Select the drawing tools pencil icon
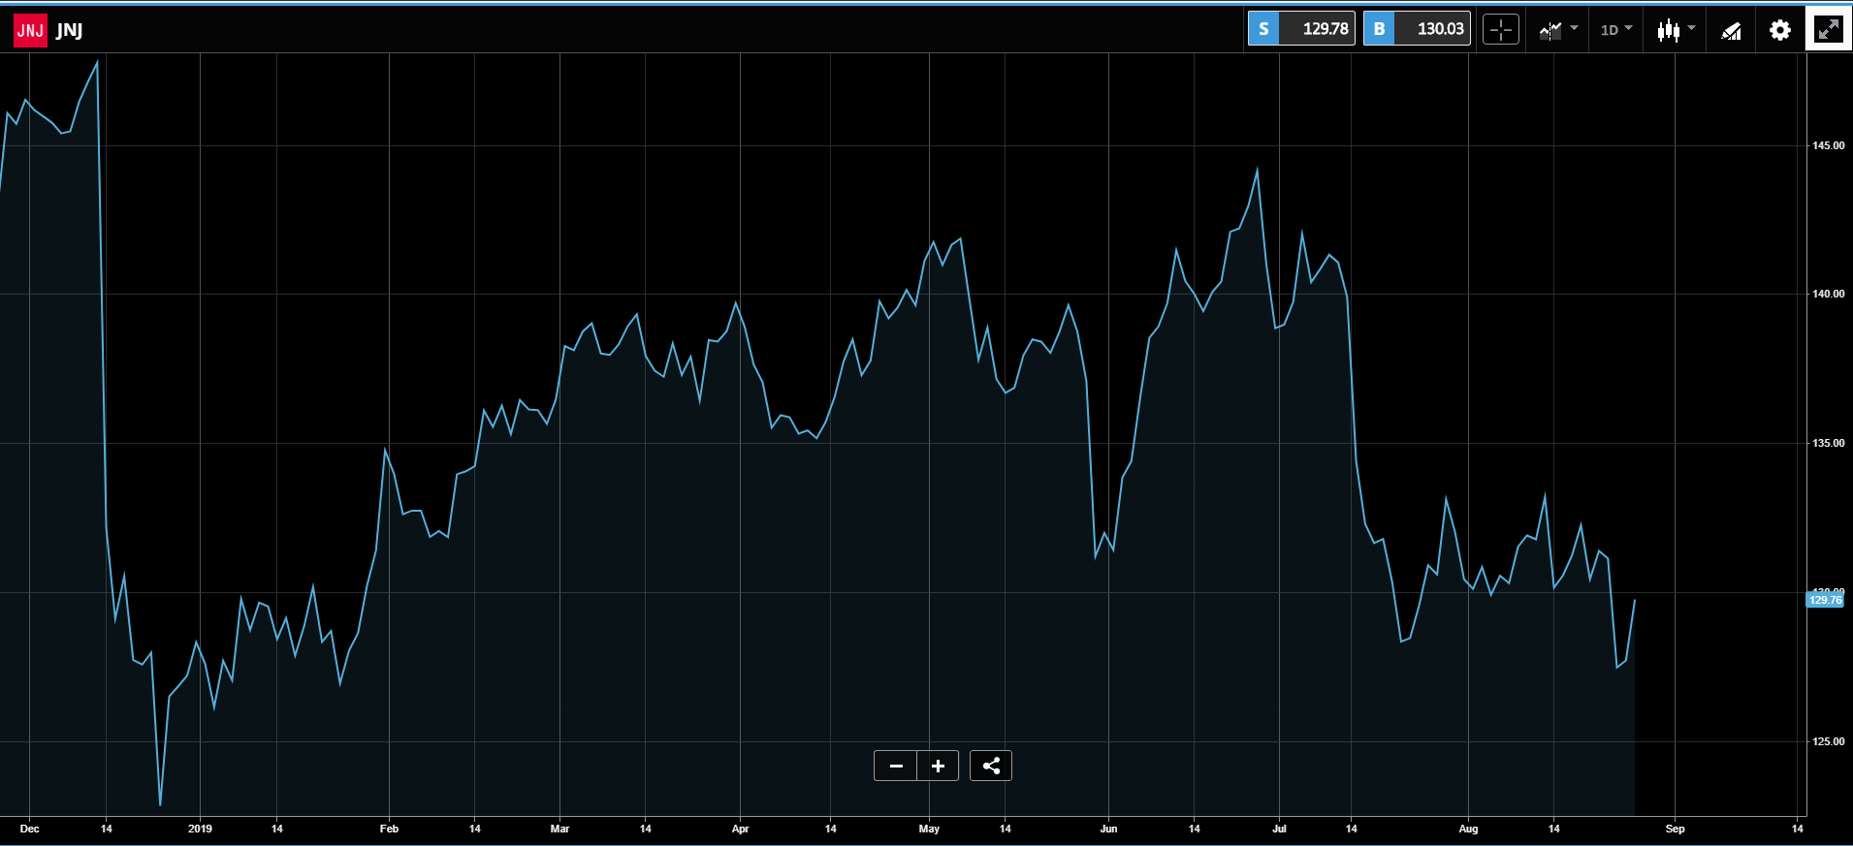This screenshot has width=1853, height=846. (x=1731, y=29)
